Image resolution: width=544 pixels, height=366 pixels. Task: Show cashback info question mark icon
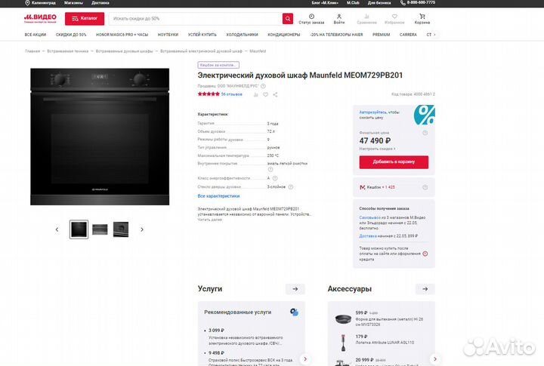pos(425,187)
